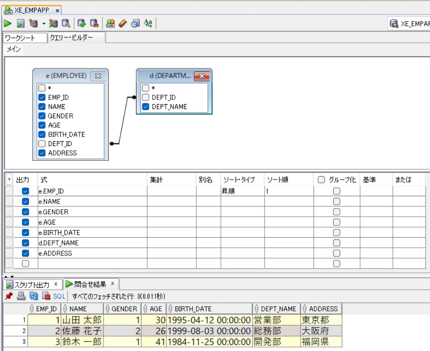Select the result cell 佐藤 花子

[82, 331]
